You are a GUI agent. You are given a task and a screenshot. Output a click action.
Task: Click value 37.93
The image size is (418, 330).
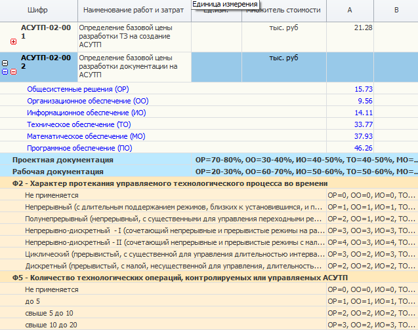point(364,136)
